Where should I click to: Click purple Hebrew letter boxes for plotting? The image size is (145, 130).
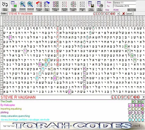click(136, 112)
